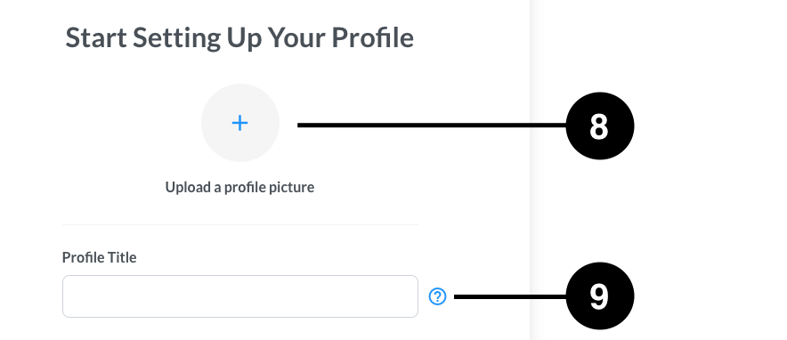Focus the Profile Title text field

tap(239, 296)
